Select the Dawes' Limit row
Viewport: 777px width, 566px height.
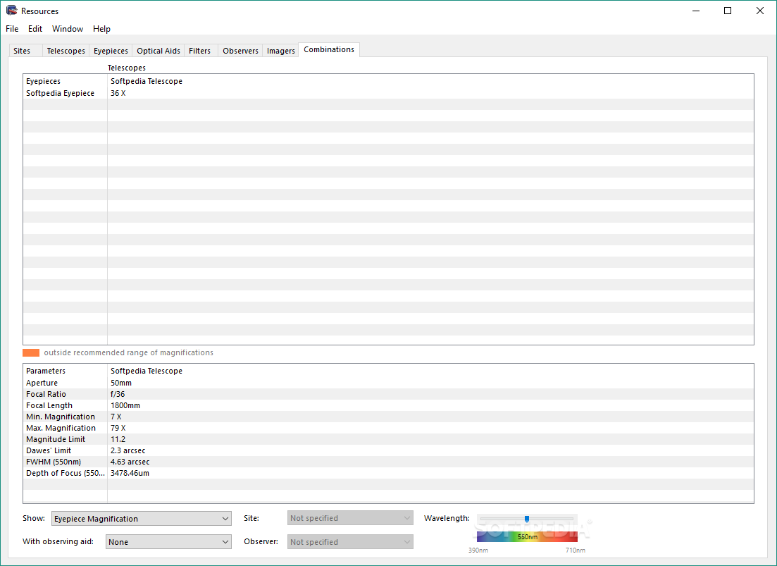click(x=388, y=450)
